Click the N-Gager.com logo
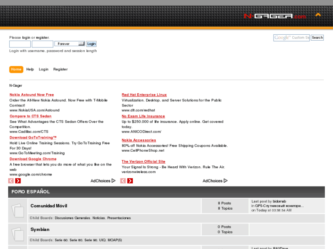This screenshot has height=249, width=333. (x=275, y=16)
